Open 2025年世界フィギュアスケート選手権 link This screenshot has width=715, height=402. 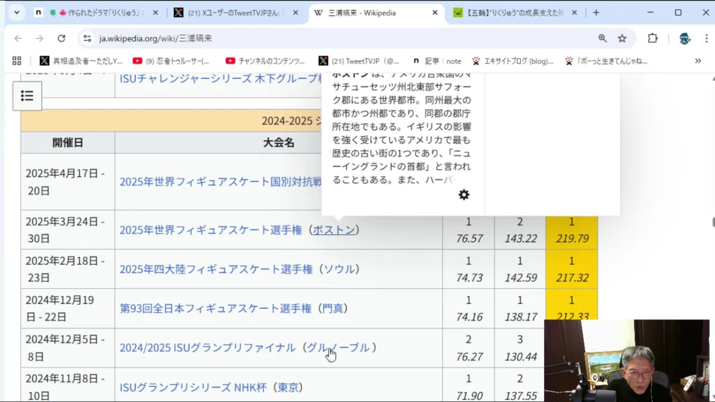[211, 229]
